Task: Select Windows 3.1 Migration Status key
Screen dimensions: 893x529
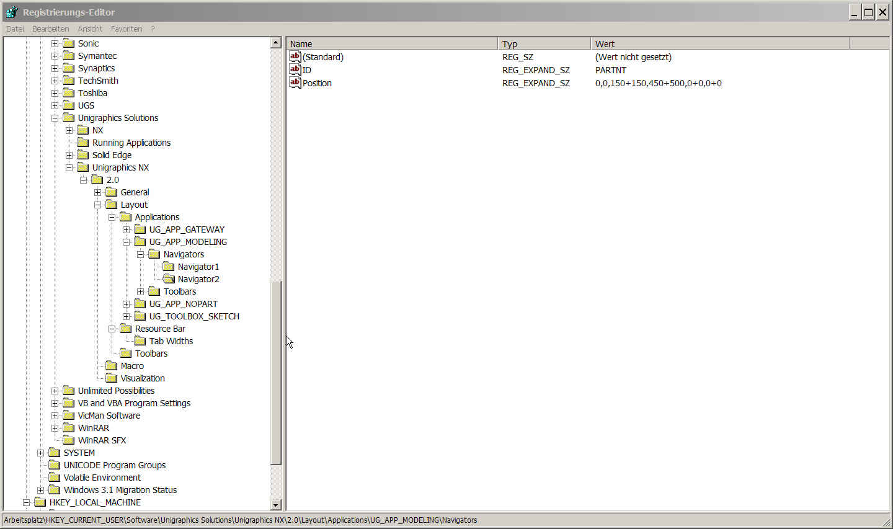Action: click(120, 490)
